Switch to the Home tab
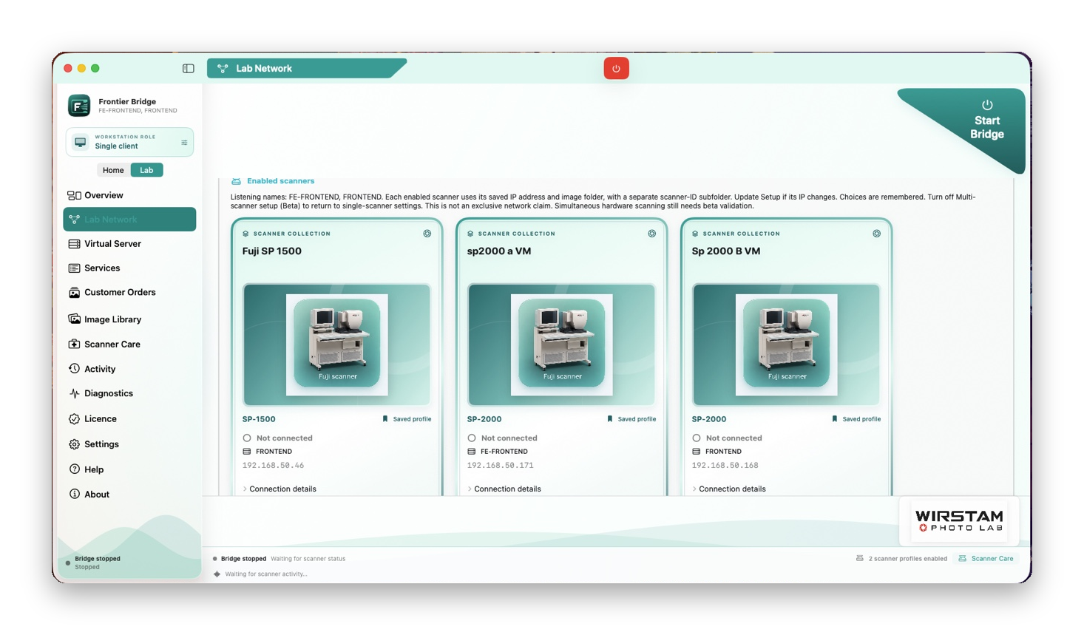This screenshot has width=1084, height=635. coord(113,171)
